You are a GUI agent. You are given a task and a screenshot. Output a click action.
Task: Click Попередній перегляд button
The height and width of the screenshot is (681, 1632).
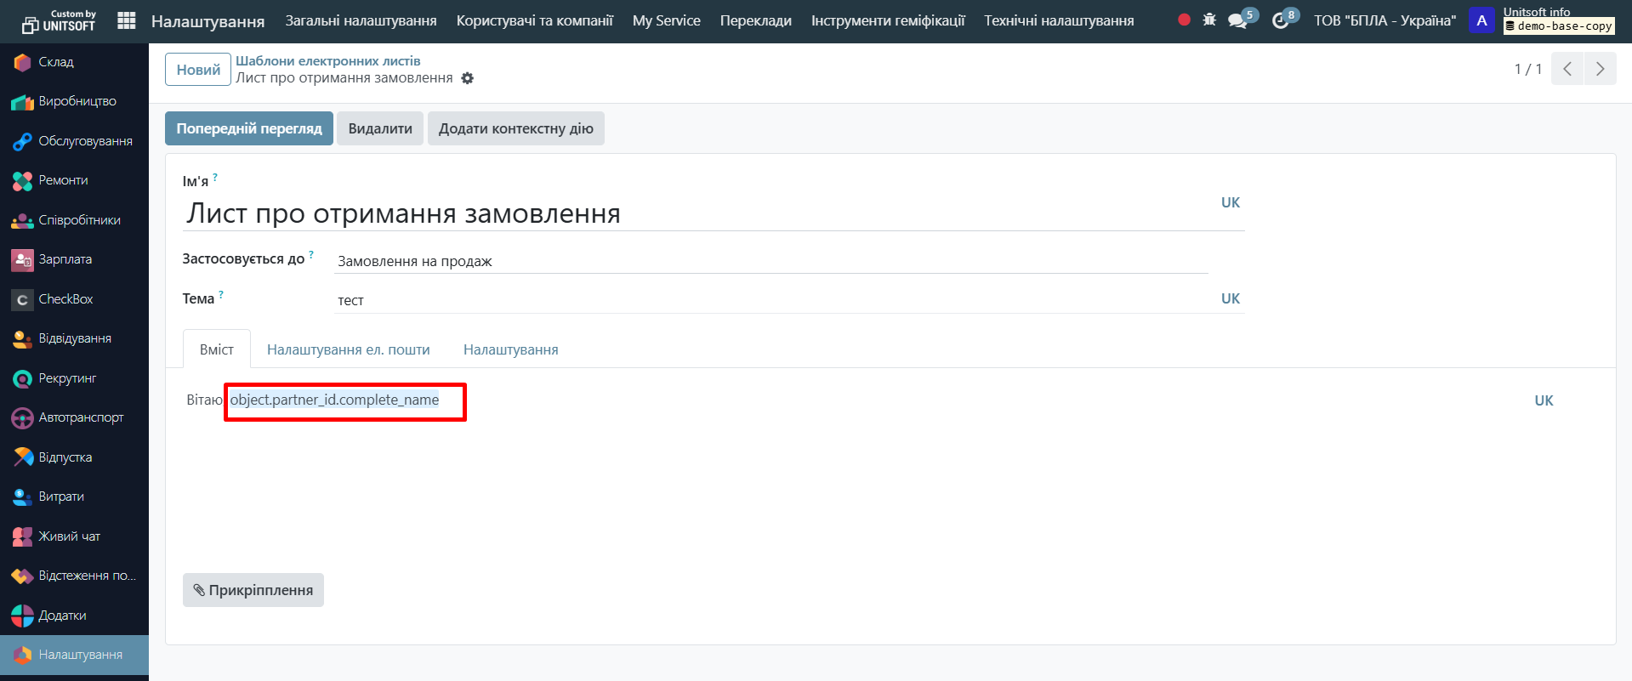pos(249,128)
